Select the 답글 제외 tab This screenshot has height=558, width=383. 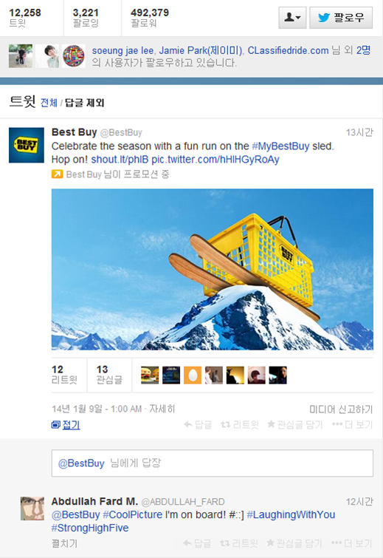[x=85, y=103]
